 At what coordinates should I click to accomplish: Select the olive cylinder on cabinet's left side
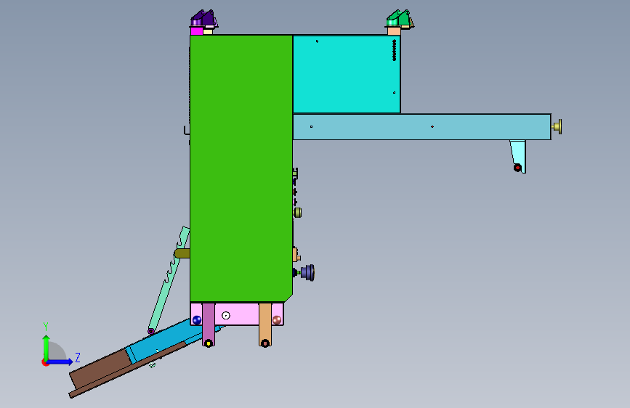pyautogui.click(x=182, y=253)
